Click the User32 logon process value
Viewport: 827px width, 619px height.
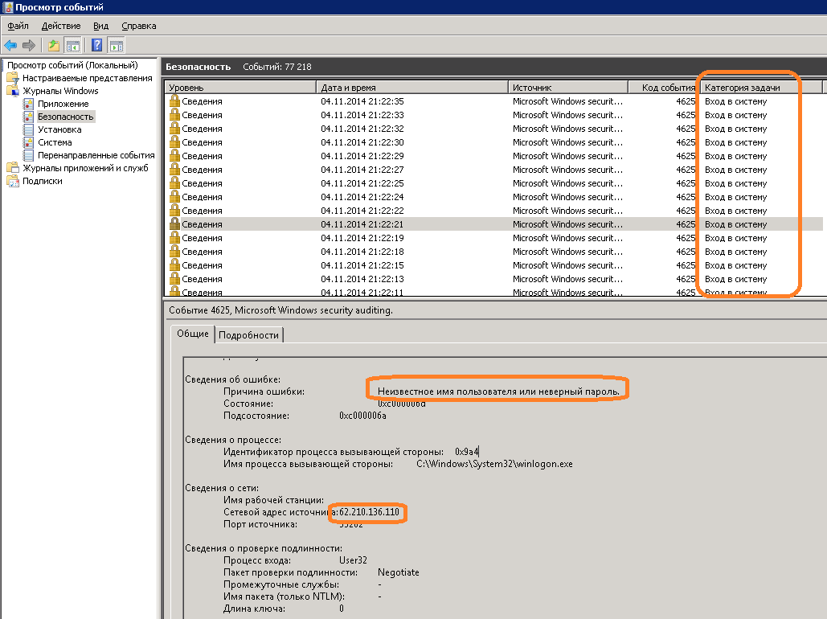[353, 560]
